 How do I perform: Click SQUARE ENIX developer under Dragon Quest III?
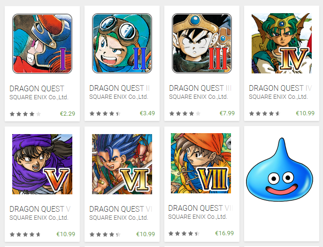[x=199, y=97]
